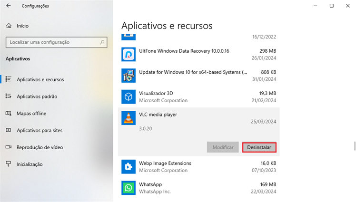Open Inicialização menu item
Viewport: 356px width, 202px height.
pyautogui.click(x=30, y=164)
